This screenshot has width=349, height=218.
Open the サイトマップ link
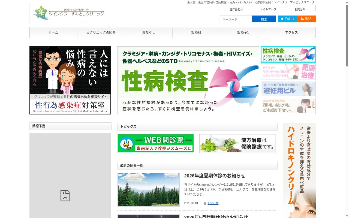(268, 9)
